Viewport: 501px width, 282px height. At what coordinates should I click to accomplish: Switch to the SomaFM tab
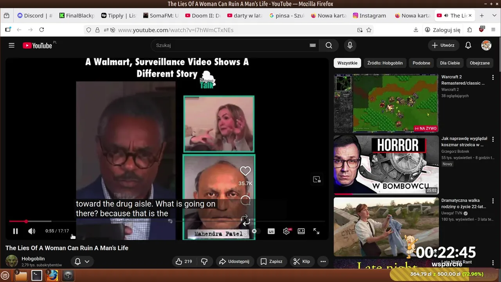pos(160,16)
